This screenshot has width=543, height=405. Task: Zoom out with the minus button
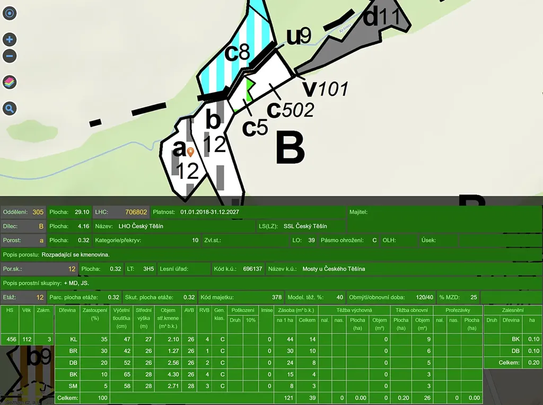point(10,56)
